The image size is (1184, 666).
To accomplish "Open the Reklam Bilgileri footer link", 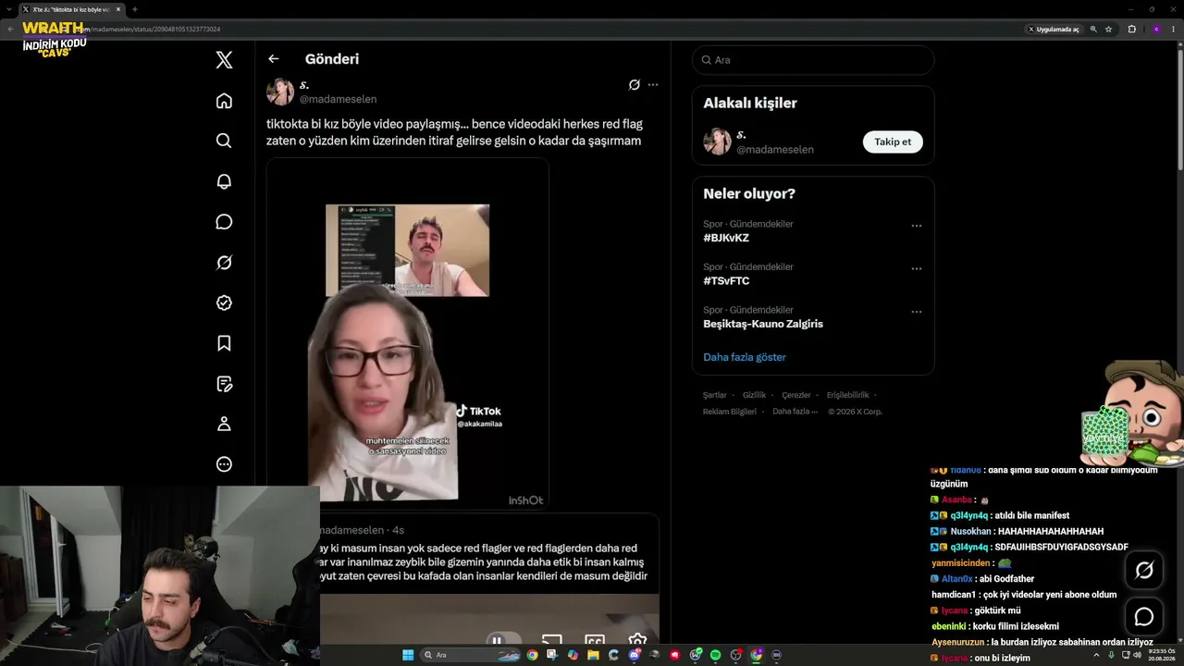I will pos(730,412).
